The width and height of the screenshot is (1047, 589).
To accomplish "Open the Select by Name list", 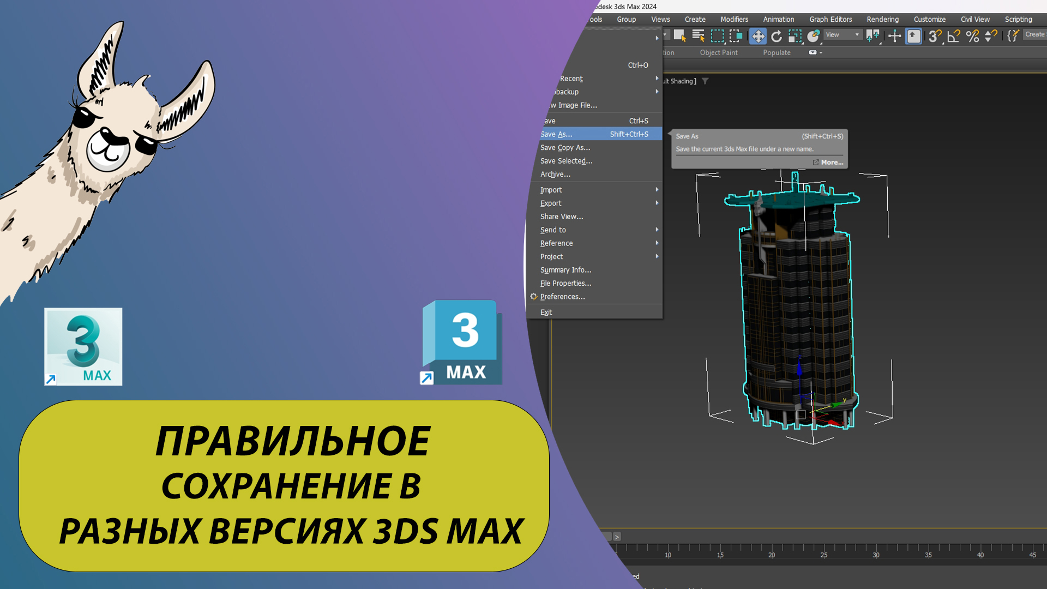I will (x=698, y=36).
